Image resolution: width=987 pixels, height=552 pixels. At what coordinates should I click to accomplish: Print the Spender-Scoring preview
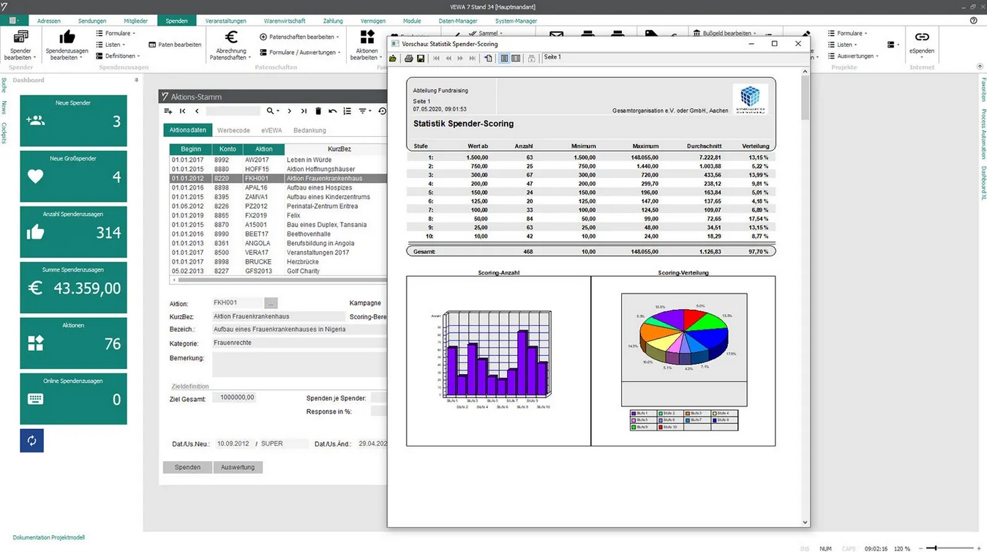coord(409,59)
